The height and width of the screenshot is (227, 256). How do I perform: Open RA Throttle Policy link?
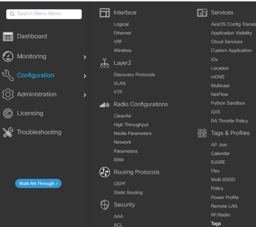tap(229, 121)
